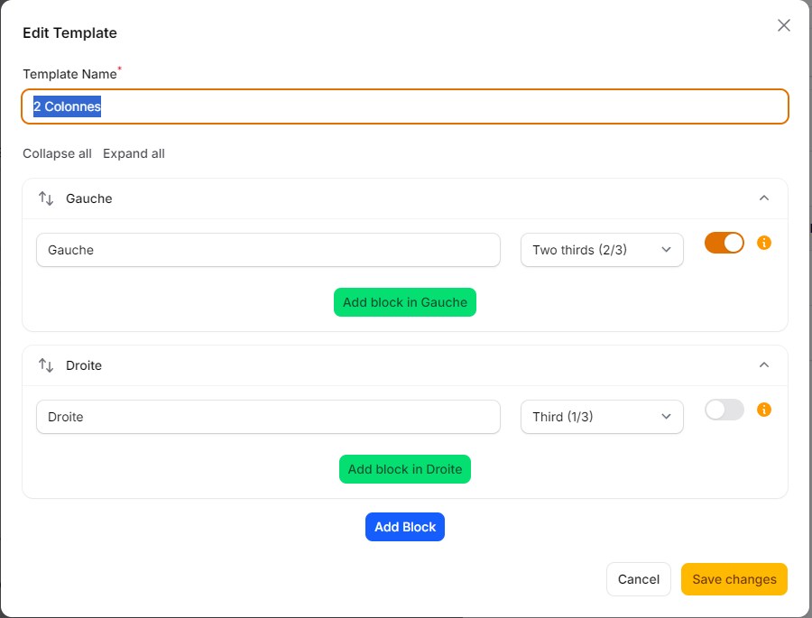The image size is (812, 618).
Task: Click the orange info icon in Gauche row
Action: tap(764, 243)
